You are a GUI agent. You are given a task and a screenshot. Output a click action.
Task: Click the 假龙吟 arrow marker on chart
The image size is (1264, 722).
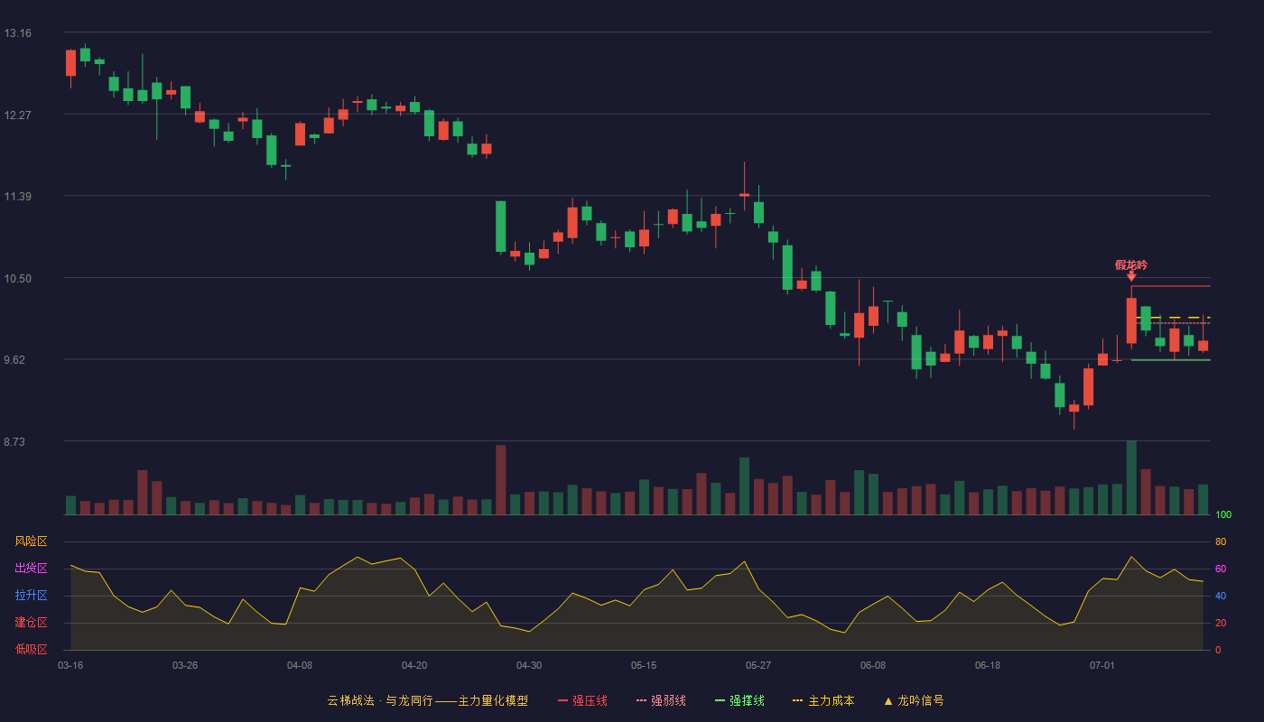coord(1131,276)
